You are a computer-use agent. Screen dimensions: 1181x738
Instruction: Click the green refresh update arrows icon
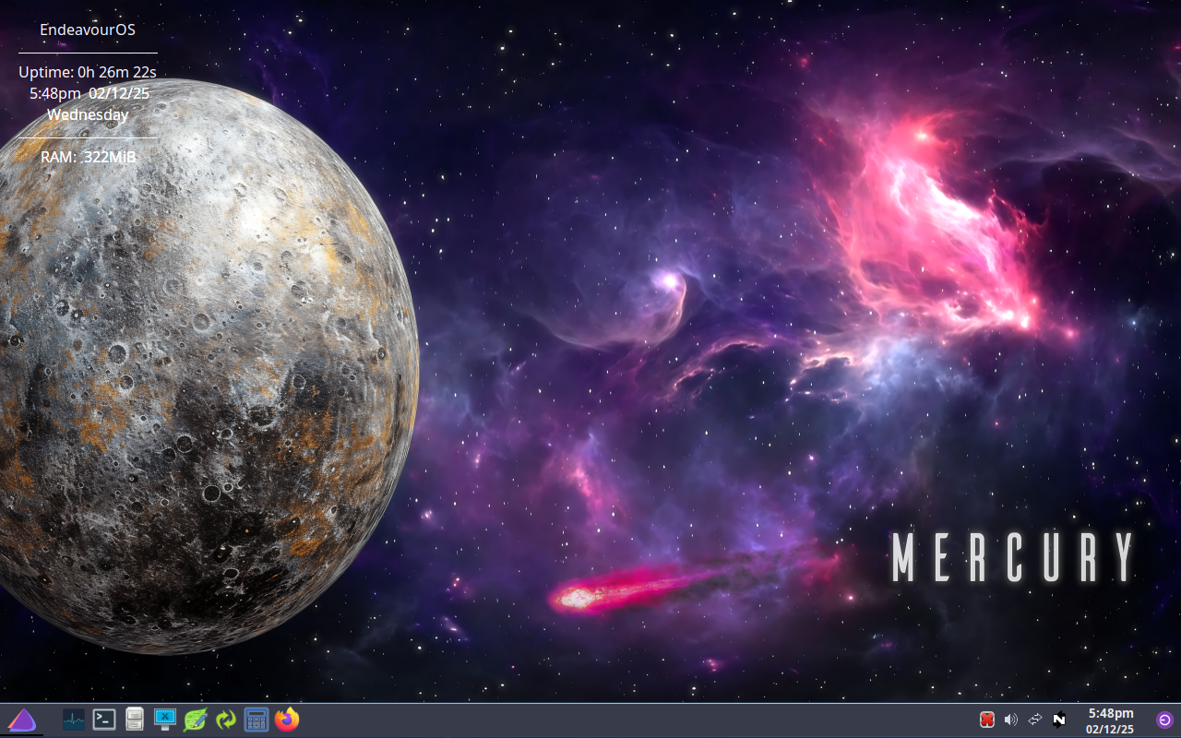[226, 720]
